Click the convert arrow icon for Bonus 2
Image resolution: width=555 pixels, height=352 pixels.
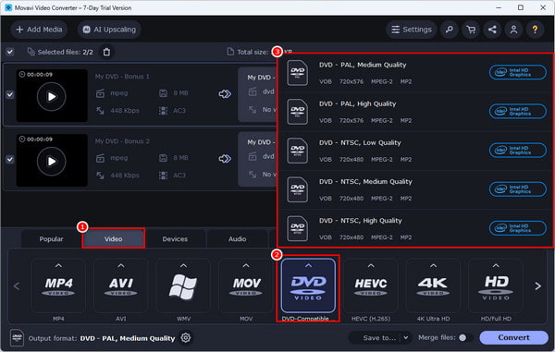[225, 159]
